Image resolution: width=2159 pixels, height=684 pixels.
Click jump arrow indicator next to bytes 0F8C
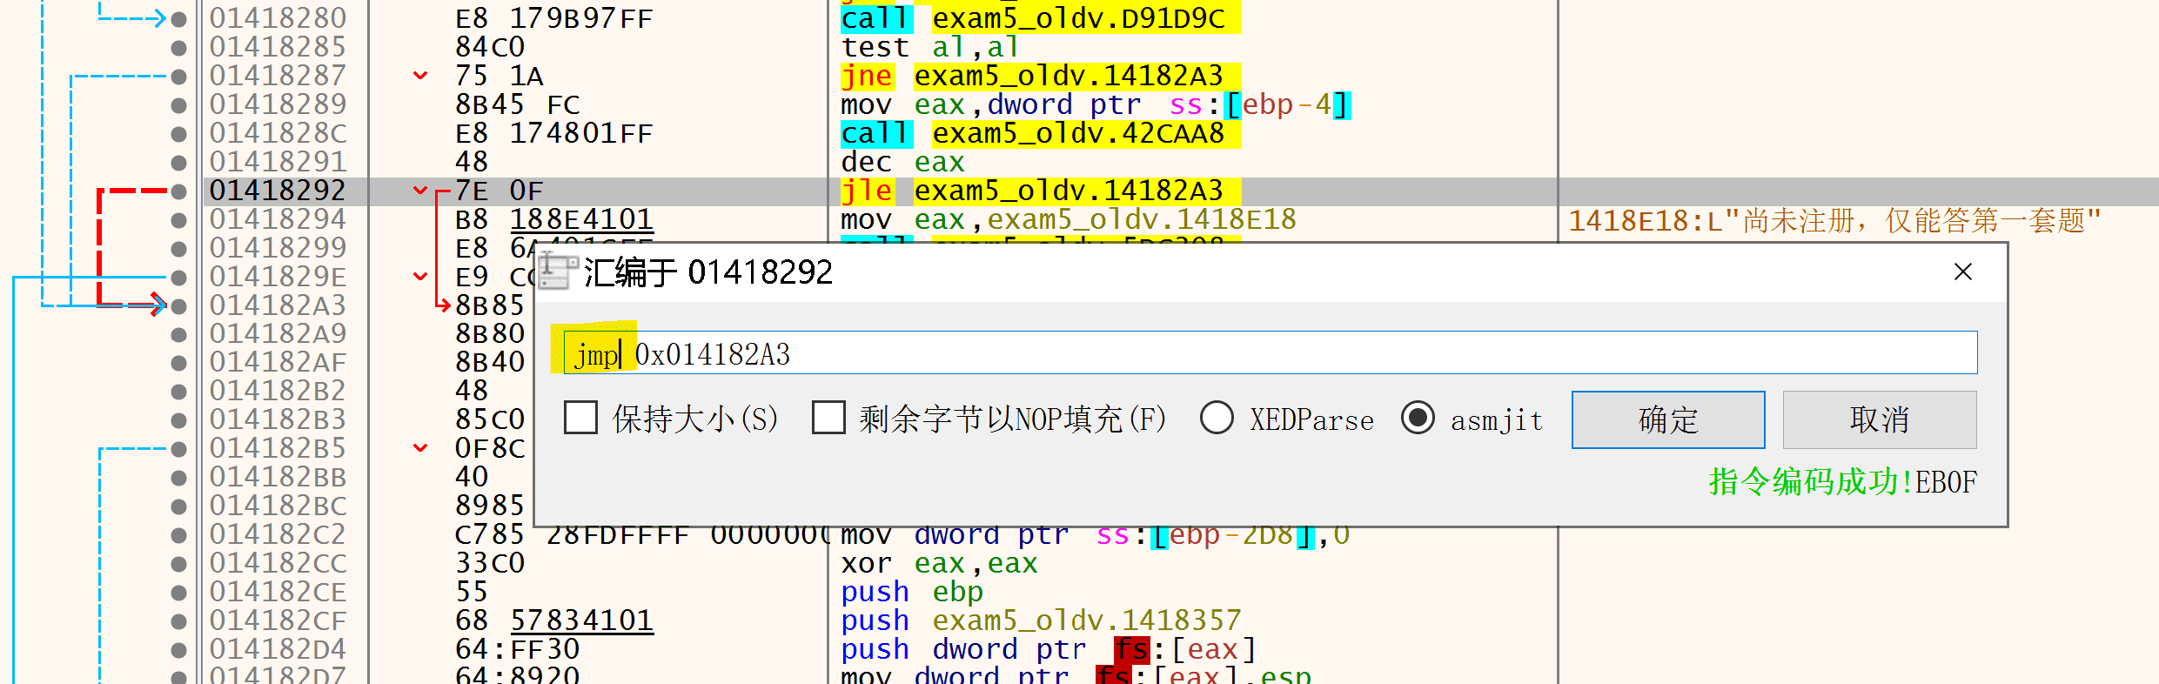[420, 448]
